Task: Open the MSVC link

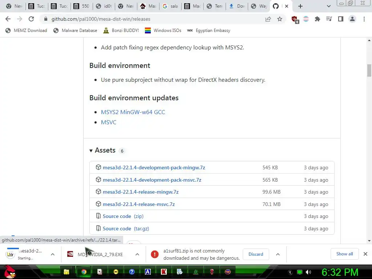Action: click(109, 122)
